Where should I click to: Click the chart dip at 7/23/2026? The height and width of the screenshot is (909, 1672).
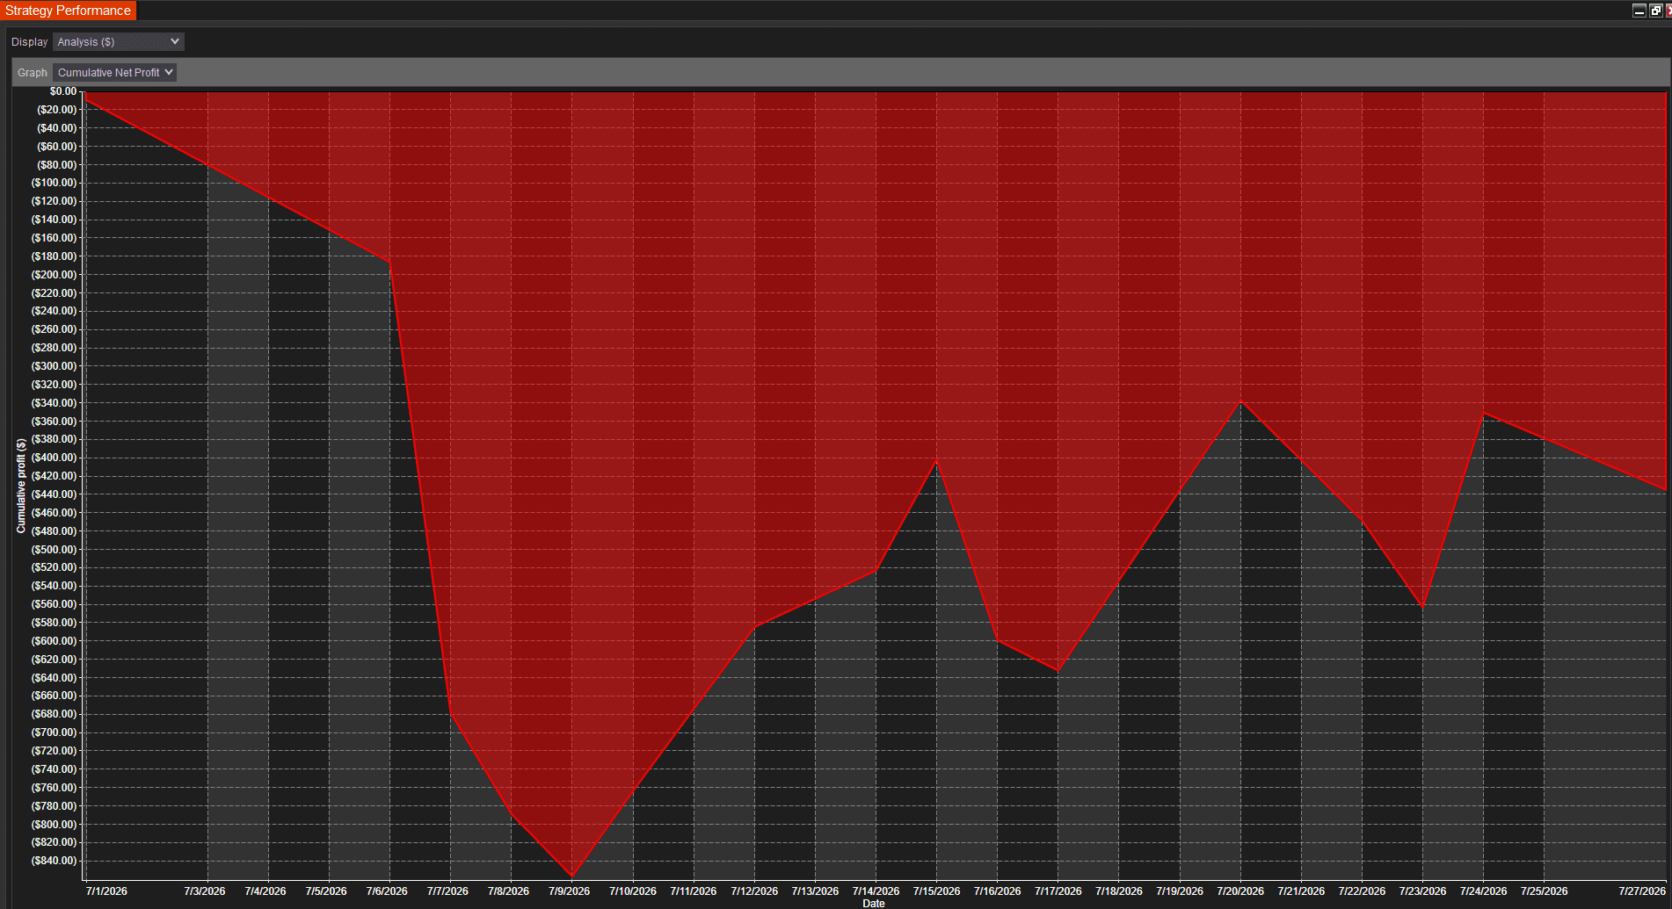(1422, 607)
